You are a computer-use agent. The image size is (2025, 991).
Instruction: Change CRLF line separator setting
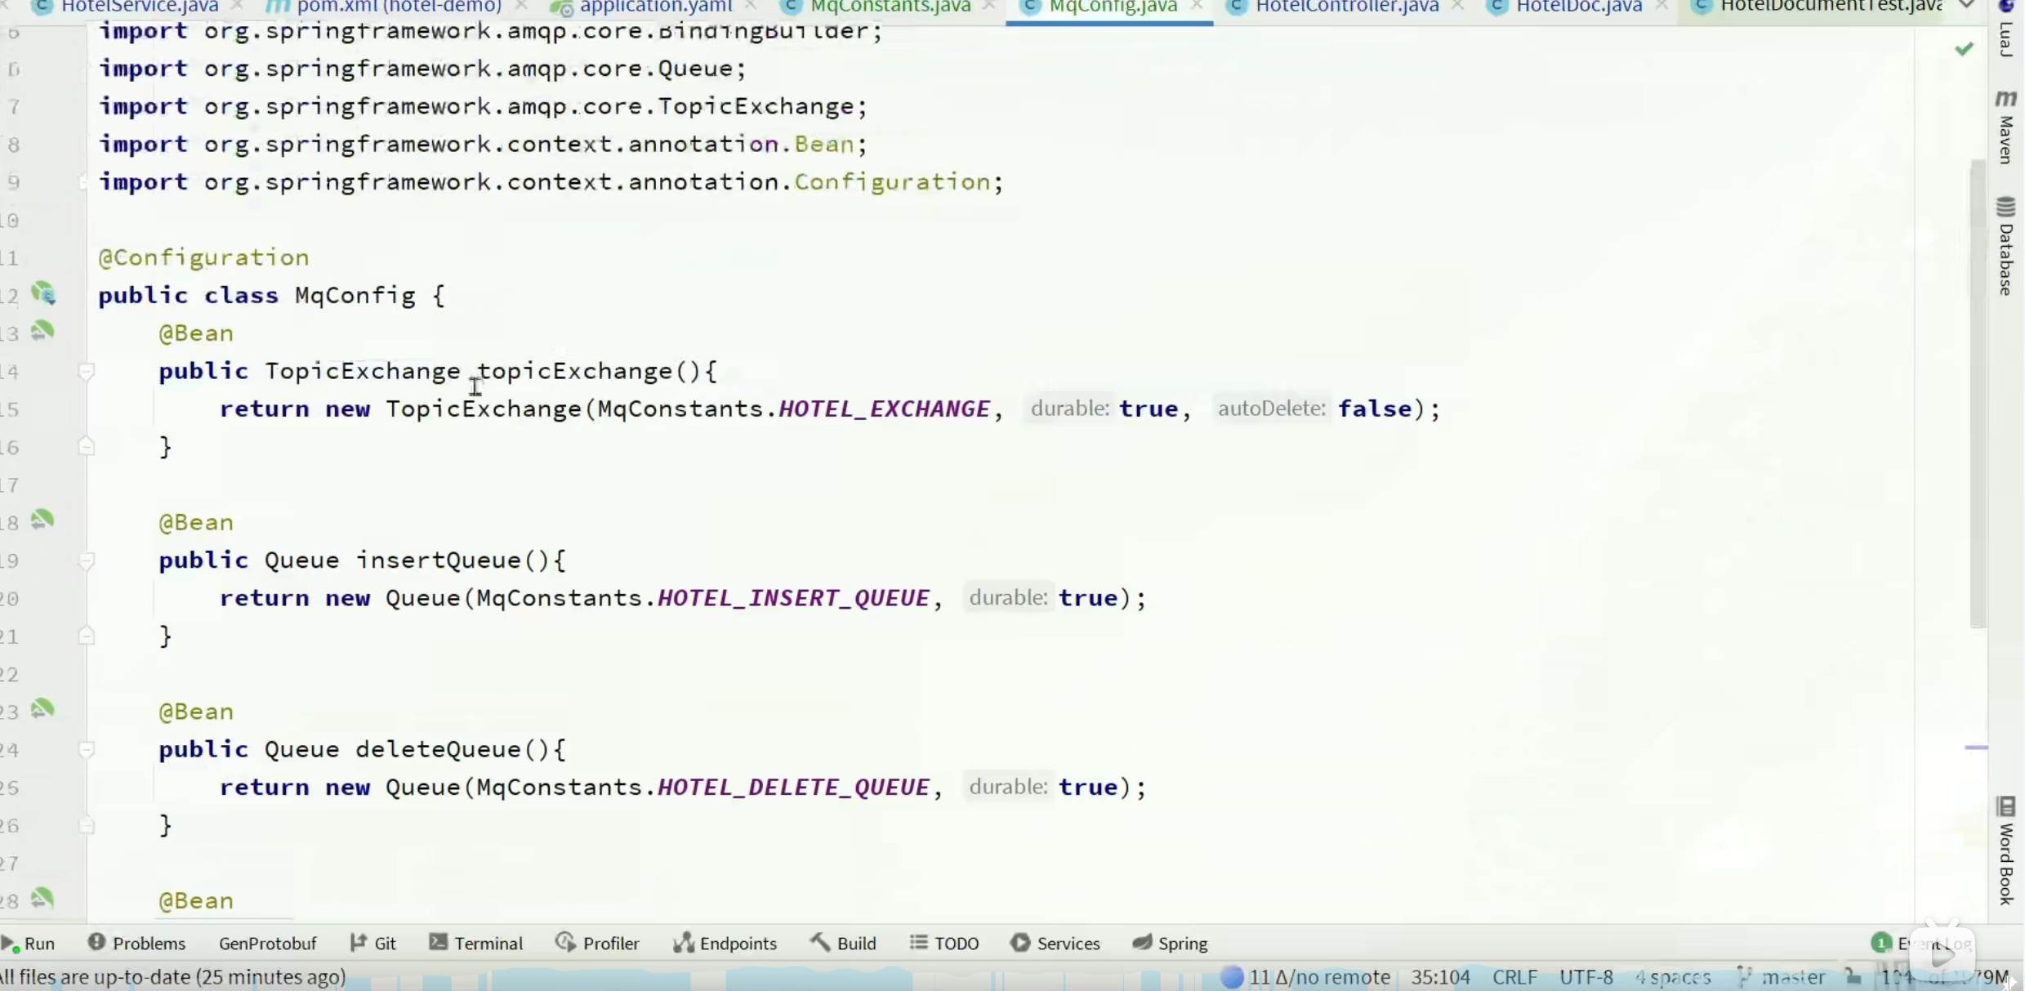(1514, 977)
